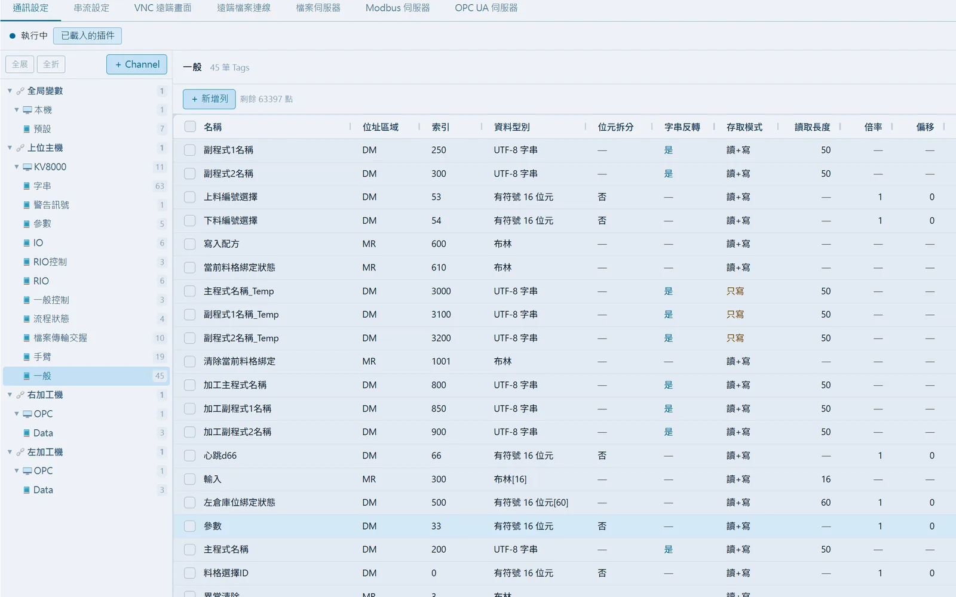
Task: Open the 串流設定 tab
Action: (91, 8)
